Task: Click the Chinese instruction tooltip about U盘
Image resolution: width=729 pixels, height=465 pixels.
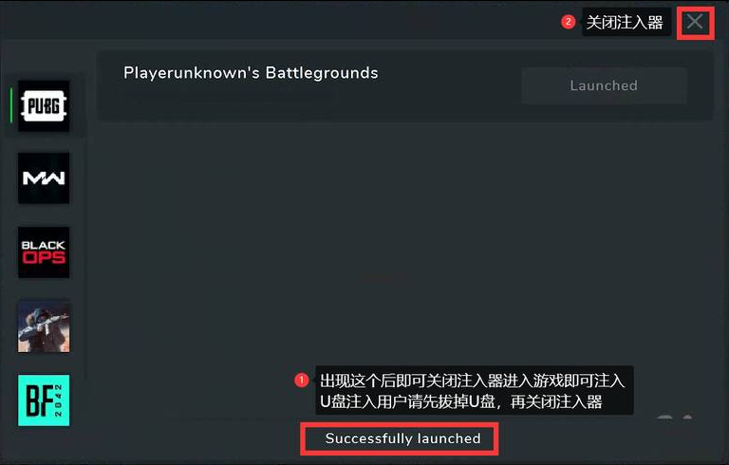Action: coord(474,391)
